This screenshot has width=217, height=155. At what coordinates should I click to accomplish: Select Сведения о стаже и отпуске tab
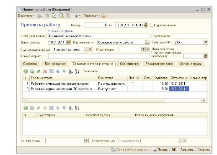(x=93, y=64)
